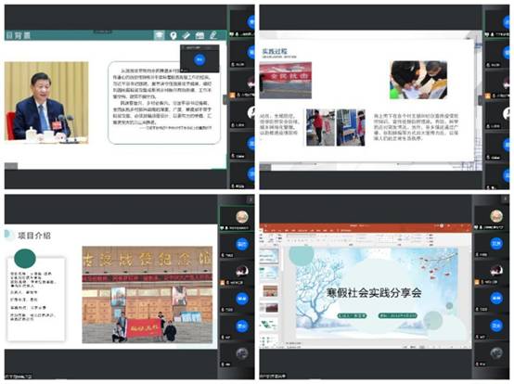This screenshot has width=514, height=384.
Task: Click the ruler icon in teal slide header
Action: (186, 35)
